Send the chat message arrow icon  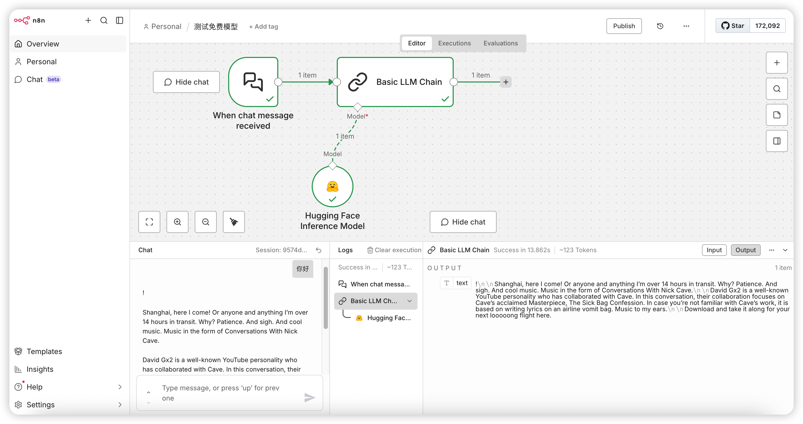click(309, 397)
